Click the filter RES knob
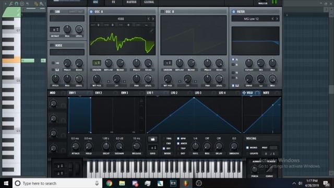 pos(261,63)
